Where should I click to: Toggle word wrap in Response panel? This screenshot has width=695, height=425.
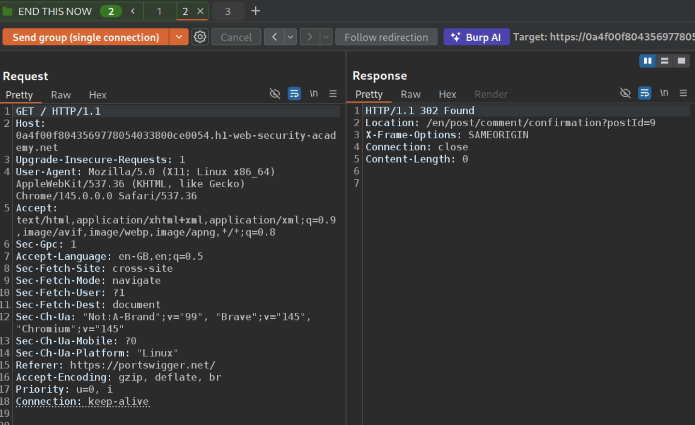(645, 93)
